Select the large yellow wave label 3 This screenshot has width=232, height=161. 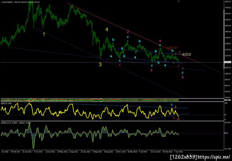point(100,64)
